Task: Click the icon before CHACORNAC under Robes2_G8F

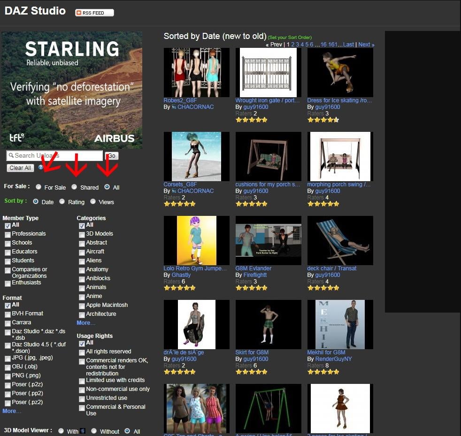Action: point(174,107)
